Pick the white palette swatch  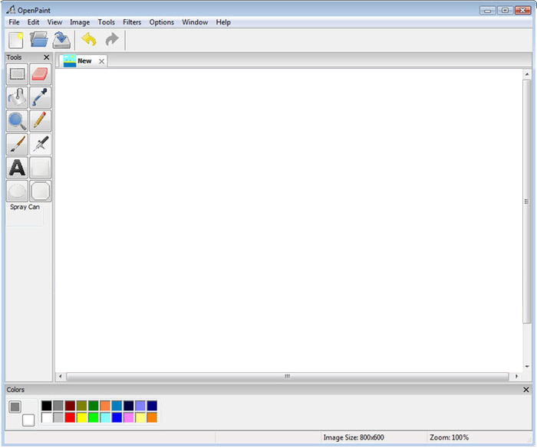(47, 417)
